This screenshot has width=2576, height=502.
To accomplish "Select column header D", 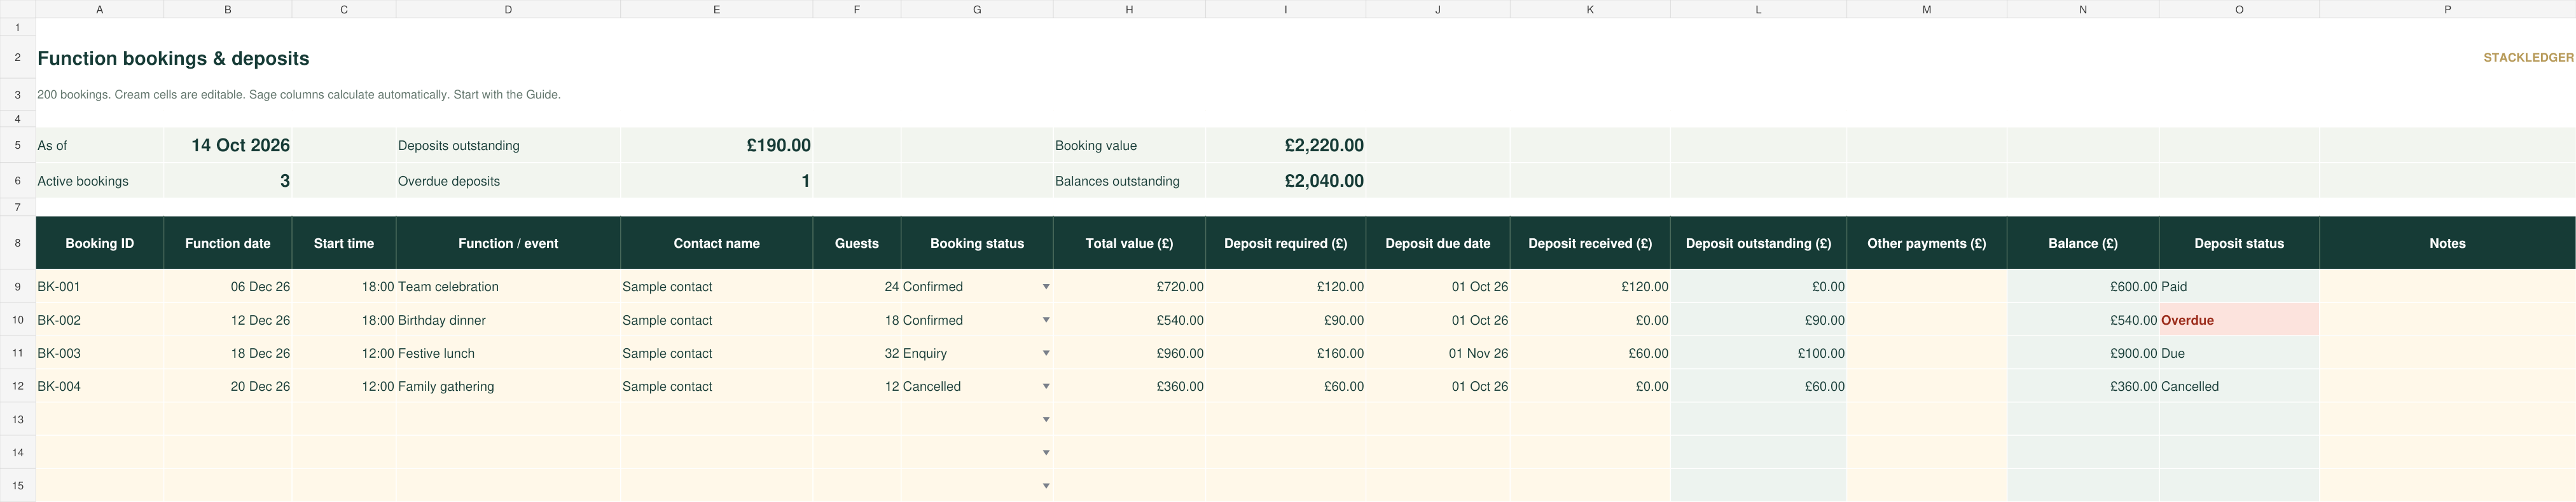I will coord(508,9).
